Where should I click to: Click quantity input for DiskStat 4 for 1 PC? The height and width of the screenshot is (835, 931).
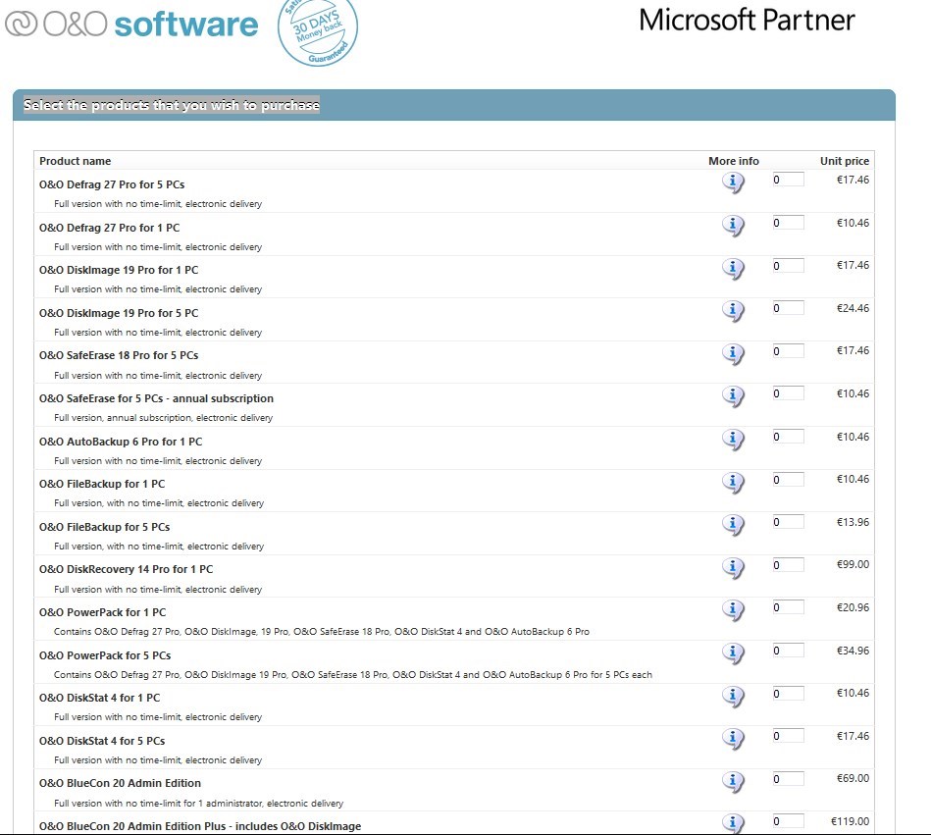(788, 694)
